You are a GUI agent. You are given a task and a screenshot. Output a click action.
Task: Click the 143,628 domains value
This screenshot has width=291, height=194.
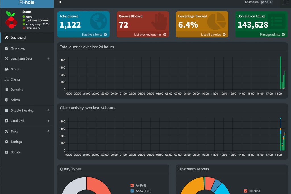tap(253, 25)
